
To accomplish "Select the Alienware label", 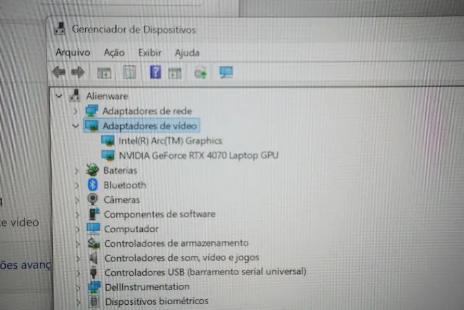I will [x=107, y=96].
